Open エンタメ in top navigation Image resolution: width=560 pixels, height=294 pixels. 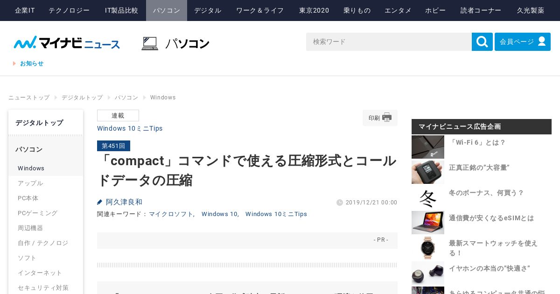coord(398,10)
